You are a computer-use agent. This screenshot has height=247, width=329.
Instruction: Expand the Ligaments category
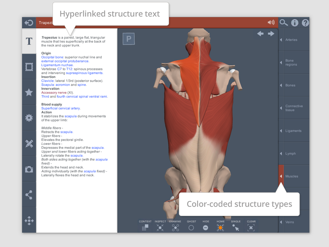coord(294,131)
